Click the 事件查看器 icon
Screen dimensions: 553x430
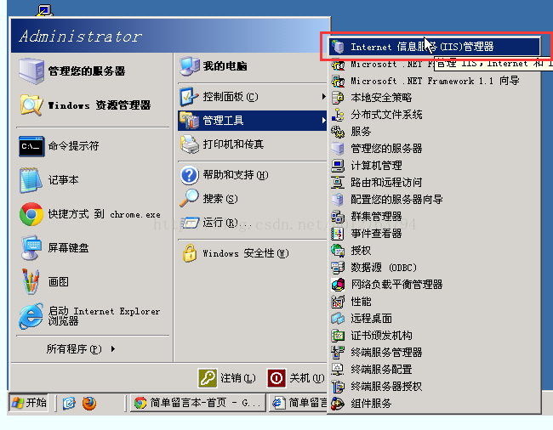(x=338, y=234)
